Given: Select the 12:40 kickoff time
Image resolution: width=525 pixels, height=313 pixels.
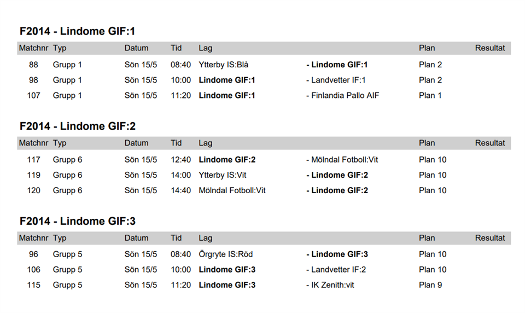Looking at the screenshot, I should coord(181,160).
